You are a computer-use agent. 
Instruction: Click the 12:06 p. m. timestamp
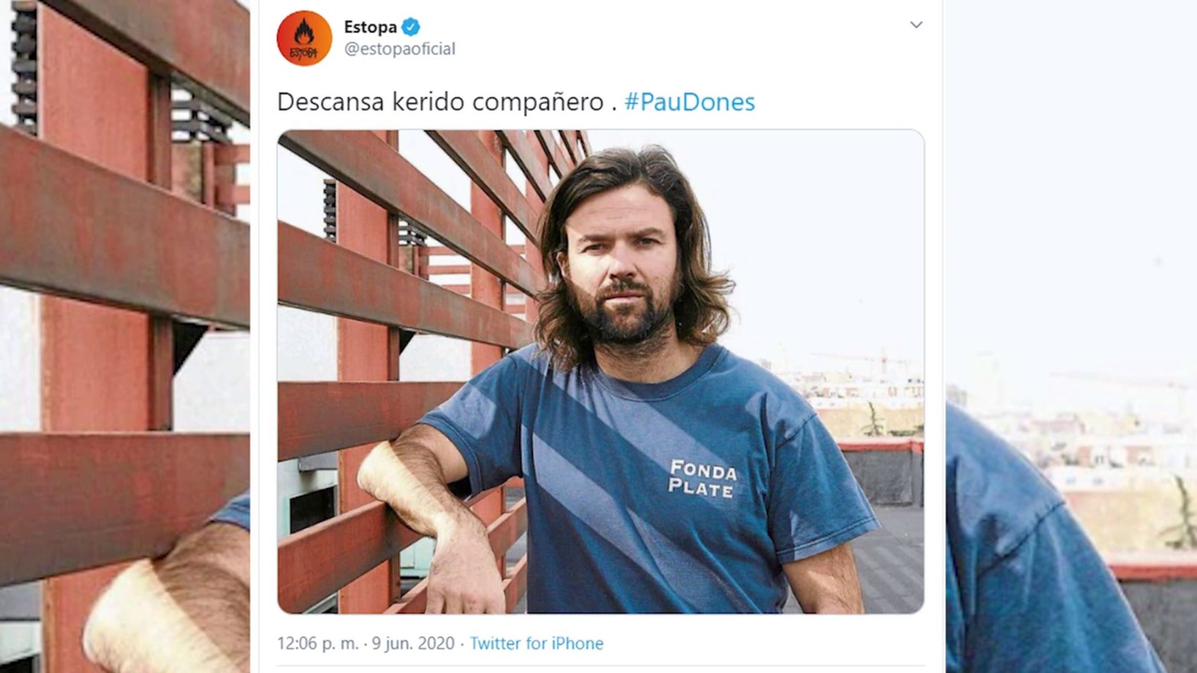(x=318, y=643)
